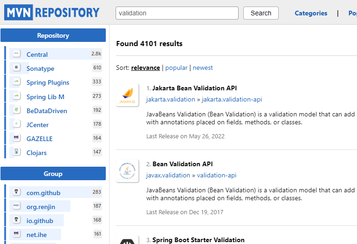Filter by Sonatype repository
The height and width of the screenshot is (244, 357).
(x=40, y=68)
